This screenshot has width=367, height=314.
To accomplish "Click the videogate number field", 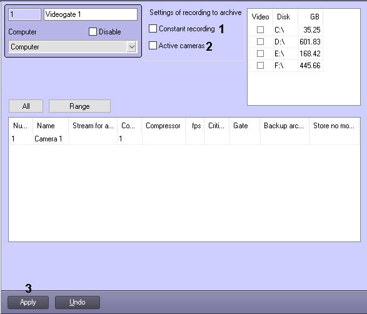I will pos(24,14).
